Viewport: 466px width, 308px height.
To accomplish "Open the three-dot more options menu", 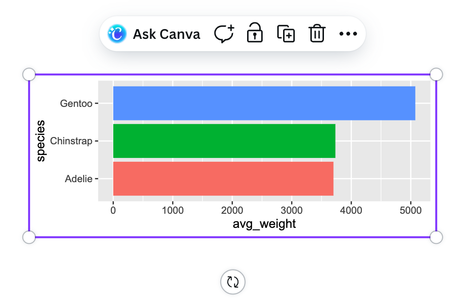I will [348, 34].
